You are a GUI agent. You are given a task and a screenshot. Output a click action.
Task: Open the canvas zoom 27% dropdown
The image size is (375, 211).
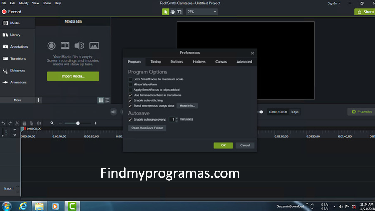point(202,12)
